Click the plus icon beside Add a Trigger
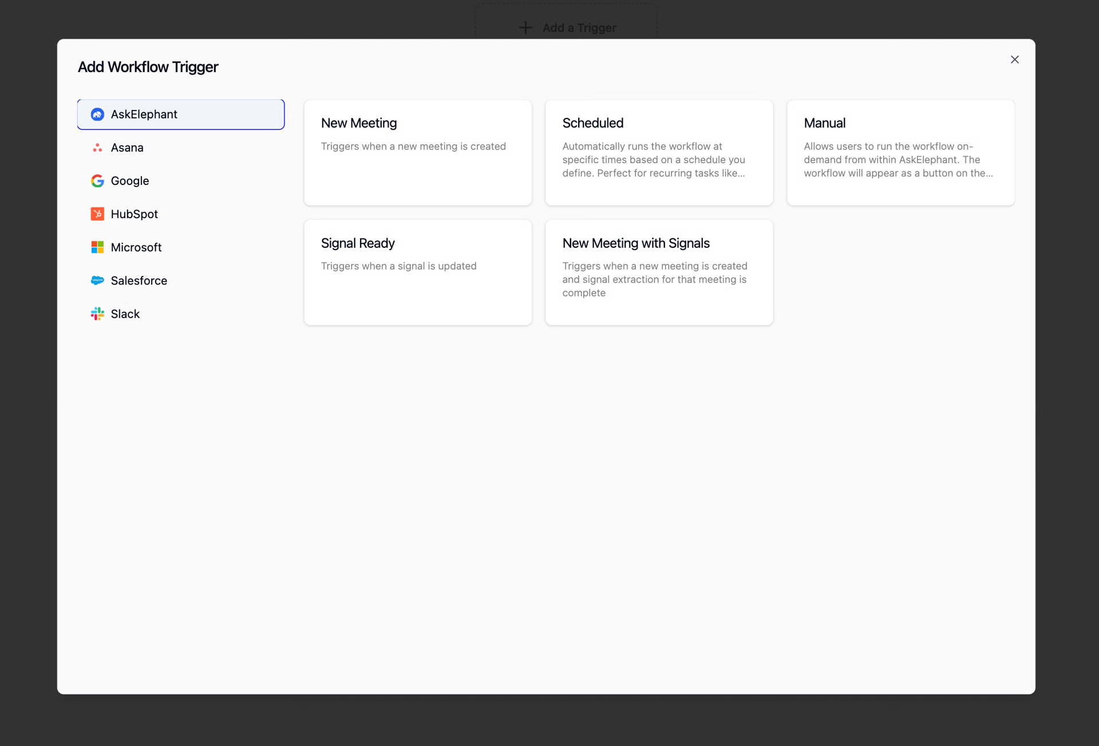This screenshot has height=746, width=1099. (x=525, y=27)
